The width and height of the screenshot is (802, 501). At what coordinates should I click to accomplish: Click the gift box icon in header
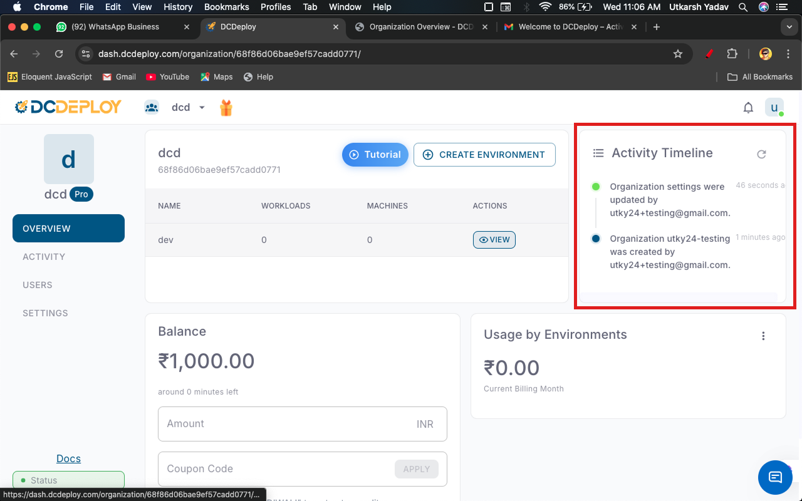point(226,108)
